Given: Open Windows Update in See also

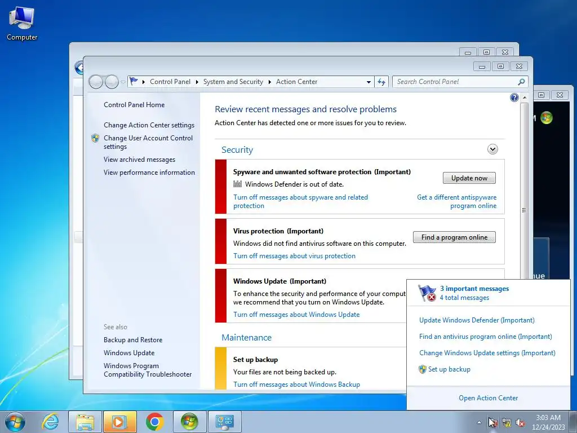Looking at the screenshot, I should [129, 353].
